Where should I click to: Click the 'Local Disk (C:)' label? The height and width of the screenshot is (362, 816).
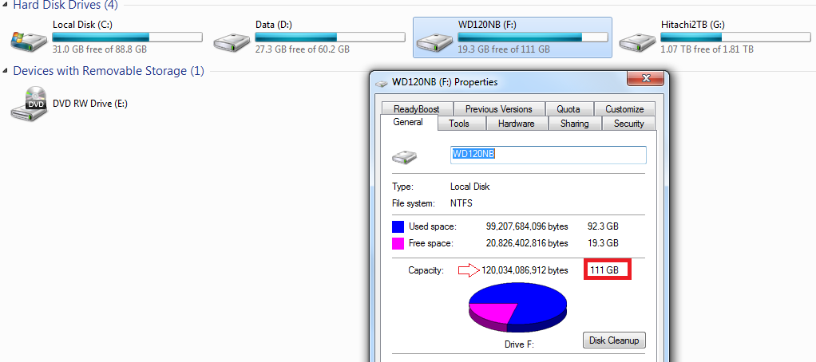(83, 25)
